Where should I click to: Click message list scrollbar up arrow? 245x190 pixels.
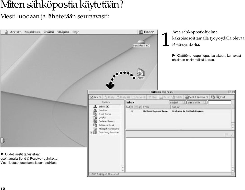[233, 124]
